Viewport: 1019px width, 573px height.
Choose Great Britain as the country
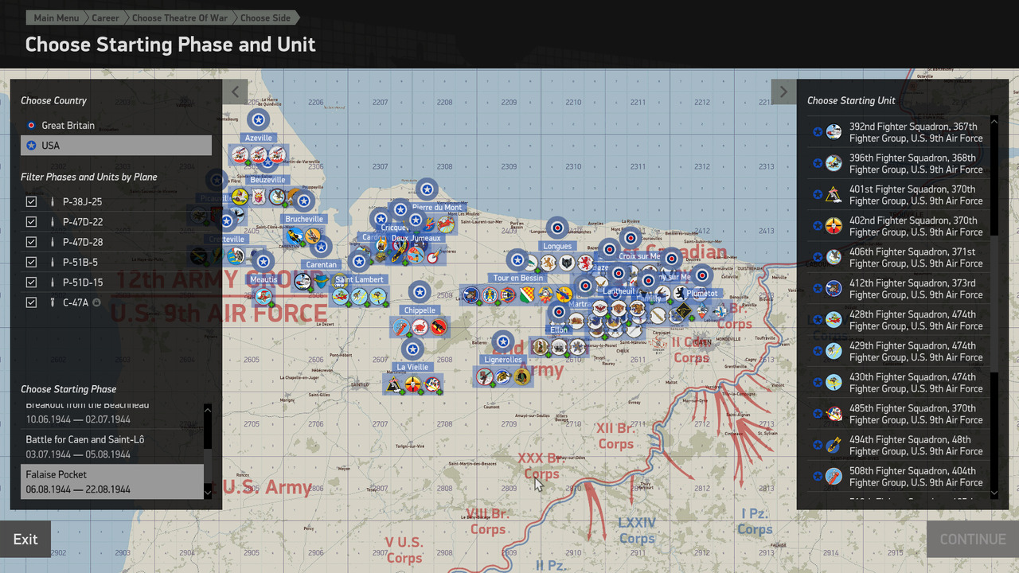[68, 126]
